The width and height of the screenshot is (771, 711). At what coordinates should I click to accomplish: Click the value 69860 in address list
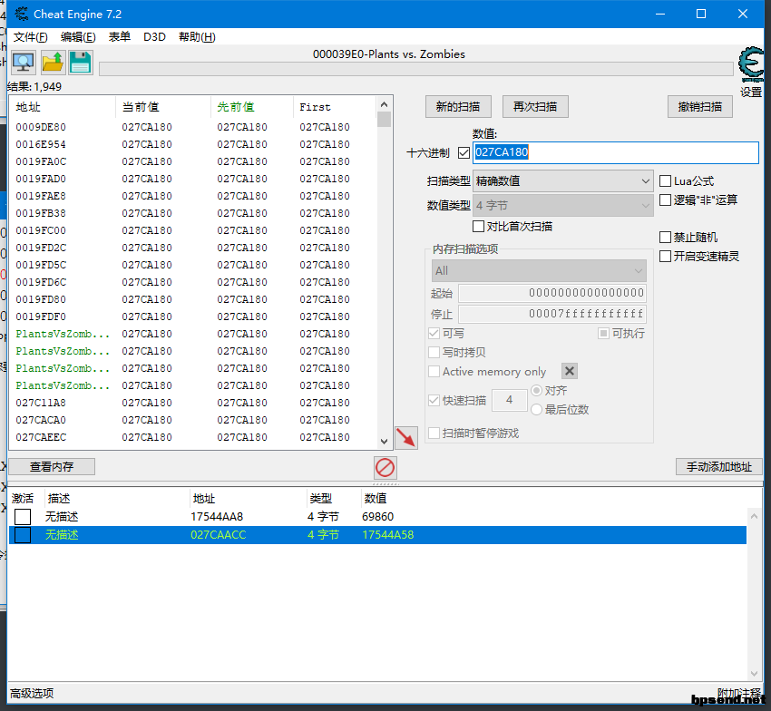[377, 517]
